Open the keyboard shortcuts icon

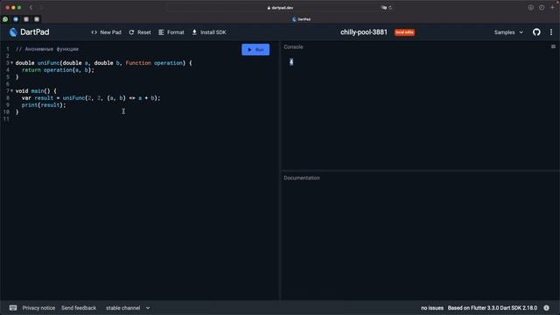(x=13, y=308)
